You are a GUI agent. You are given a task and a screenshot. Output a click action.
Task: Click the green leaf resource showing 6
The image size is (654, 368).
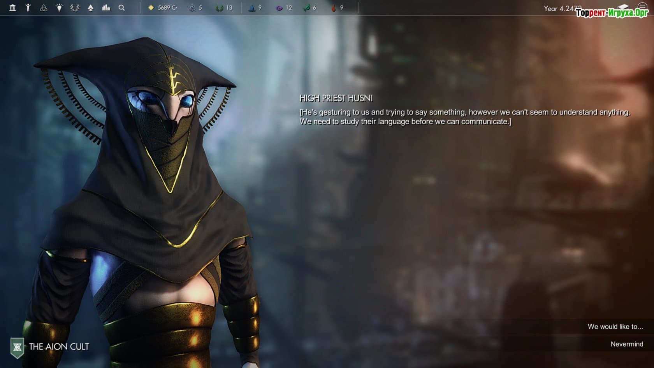click(309, 8)
